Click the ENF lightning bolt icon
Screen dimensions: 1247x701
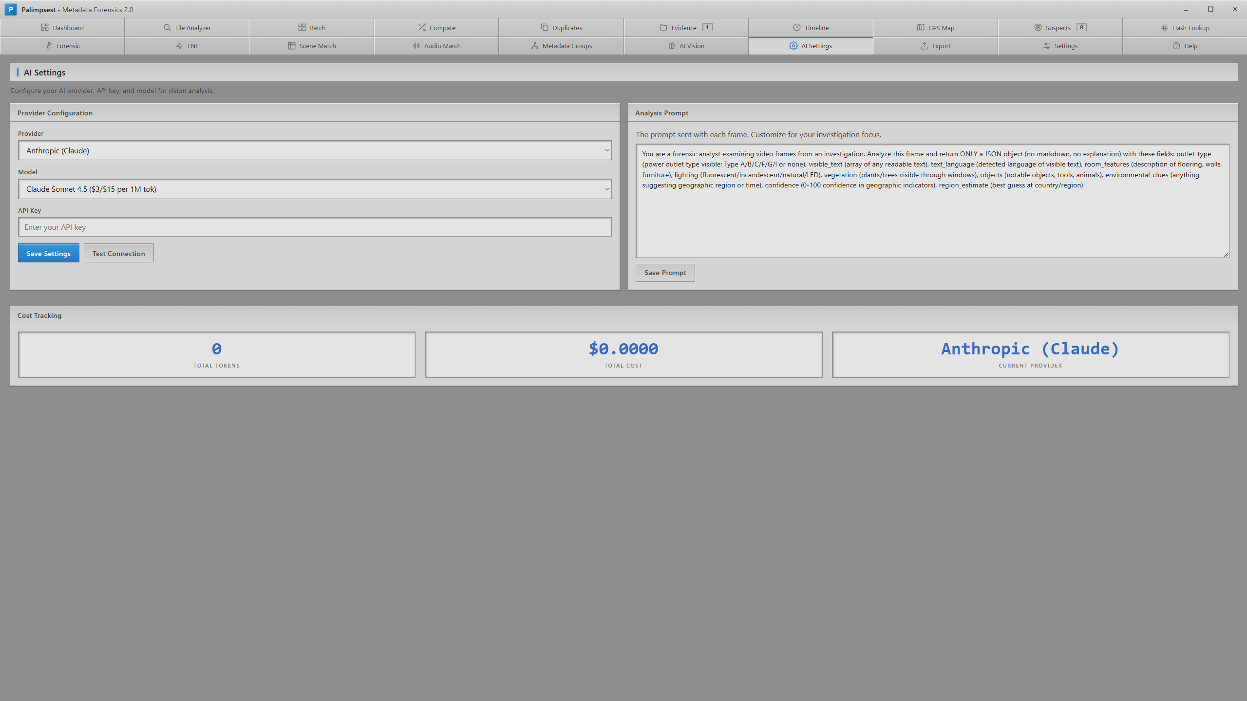[x=180, y=46]
